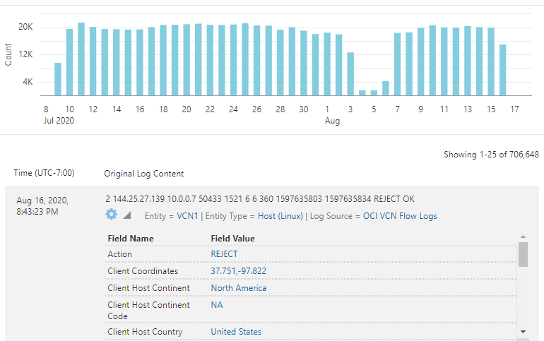Click the Field Name column header
The image size is (544, 341).
click(130, 239)
